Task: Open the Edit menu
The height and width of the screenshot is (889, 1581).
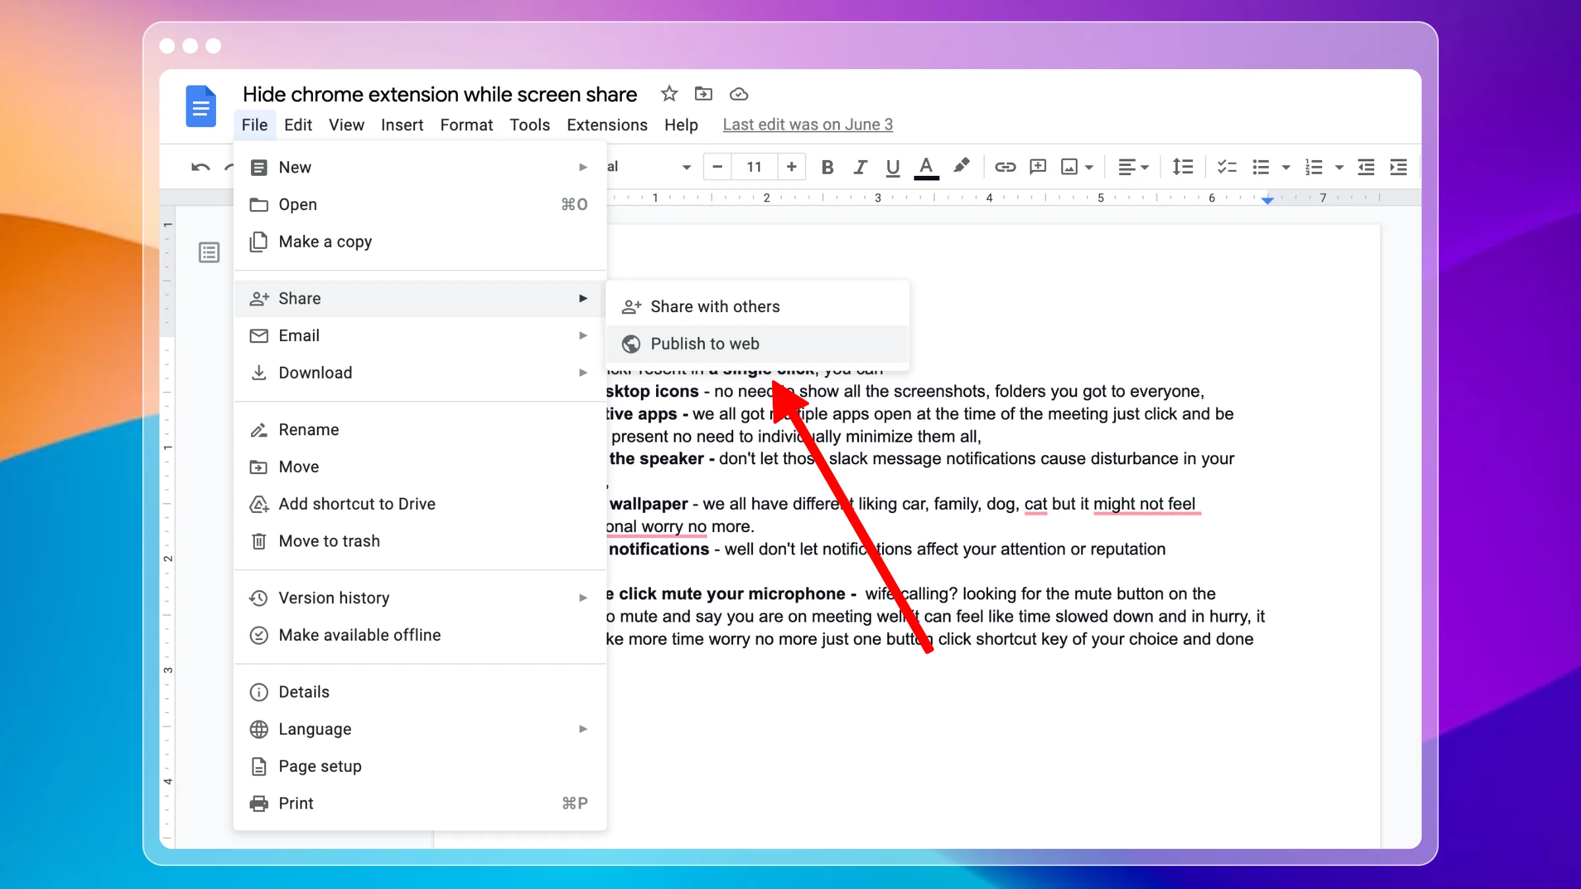Action: [298, 124]
